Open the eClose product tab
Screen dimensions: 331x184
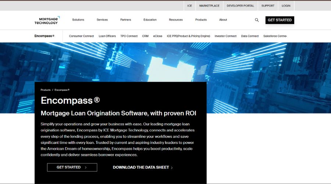click(x=158, y=36)
